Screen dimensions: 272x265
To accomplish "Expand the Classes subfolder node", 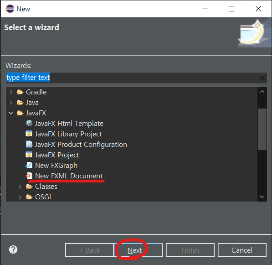I will 20,187.
